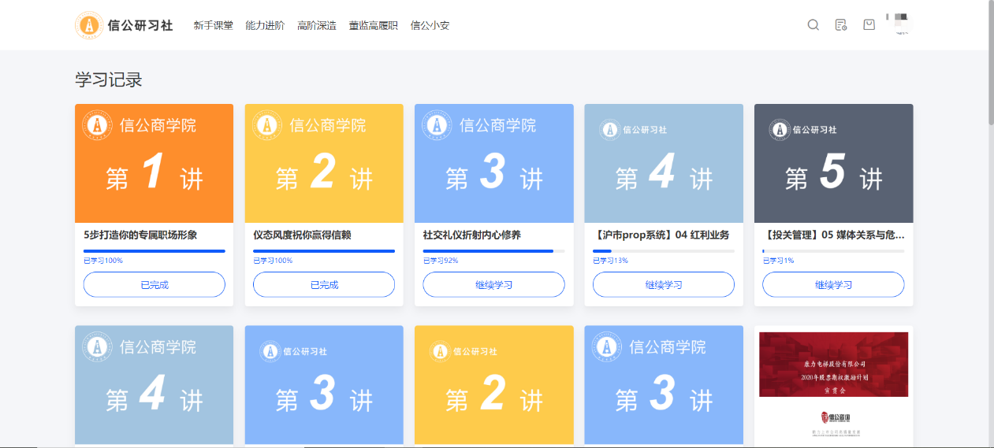Viewport: 994px width, 448px height.
Task: Open 信公小安 menu item
Action: tap(430, 25)
